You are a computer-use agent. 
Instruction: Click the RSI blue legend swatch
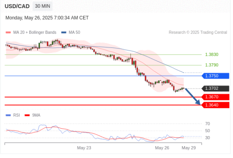pos(8,115)
